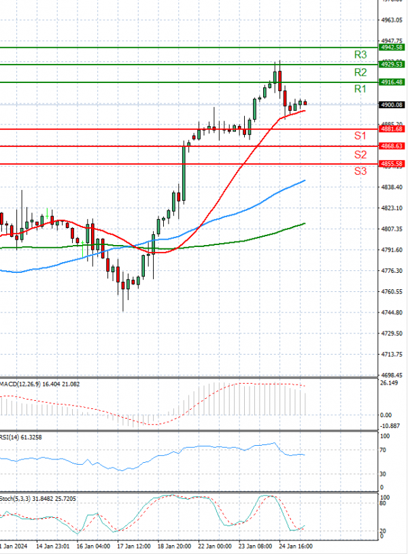This screenshot has height=554, width=408.
Task: Click the 17 Jan 12:00 time label
Action: pyautogui.click(x=134, y=547)
